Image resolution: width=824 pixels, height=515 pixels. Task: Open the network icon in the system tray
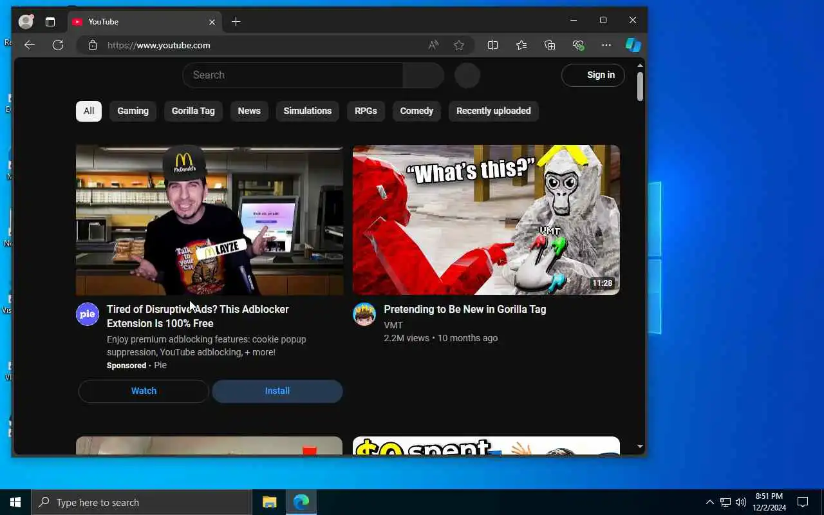click(x=726, y=502)
